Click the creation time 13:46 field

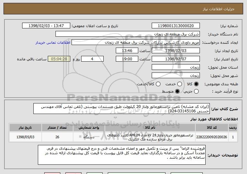(127, 51)
